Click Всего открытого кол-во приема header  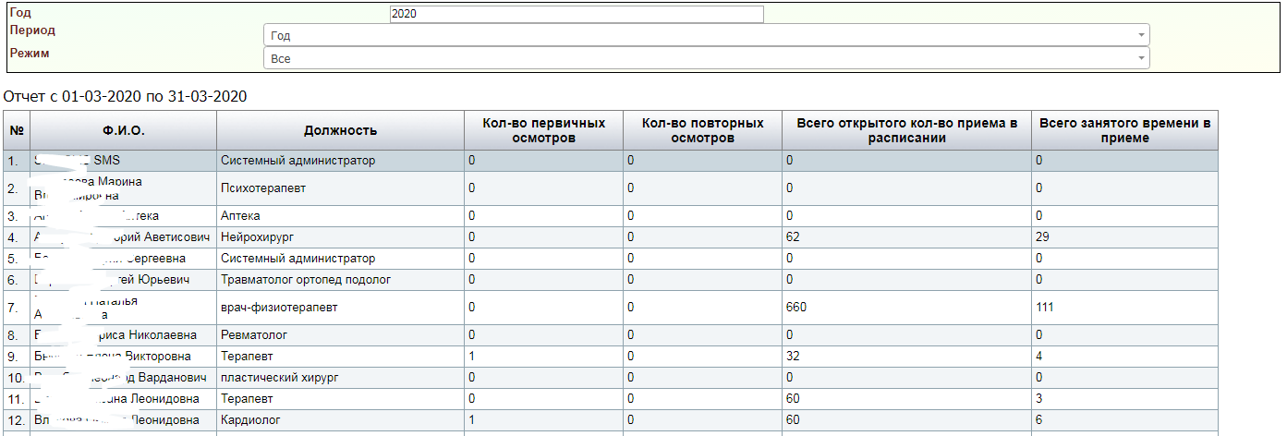pyautogui.click(x=906, y=130)
